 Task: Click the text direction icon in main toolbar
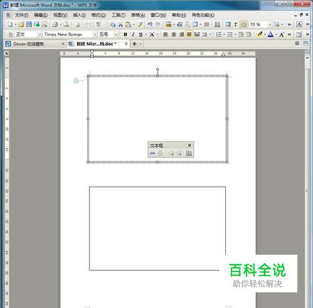[x=217, y=24]
